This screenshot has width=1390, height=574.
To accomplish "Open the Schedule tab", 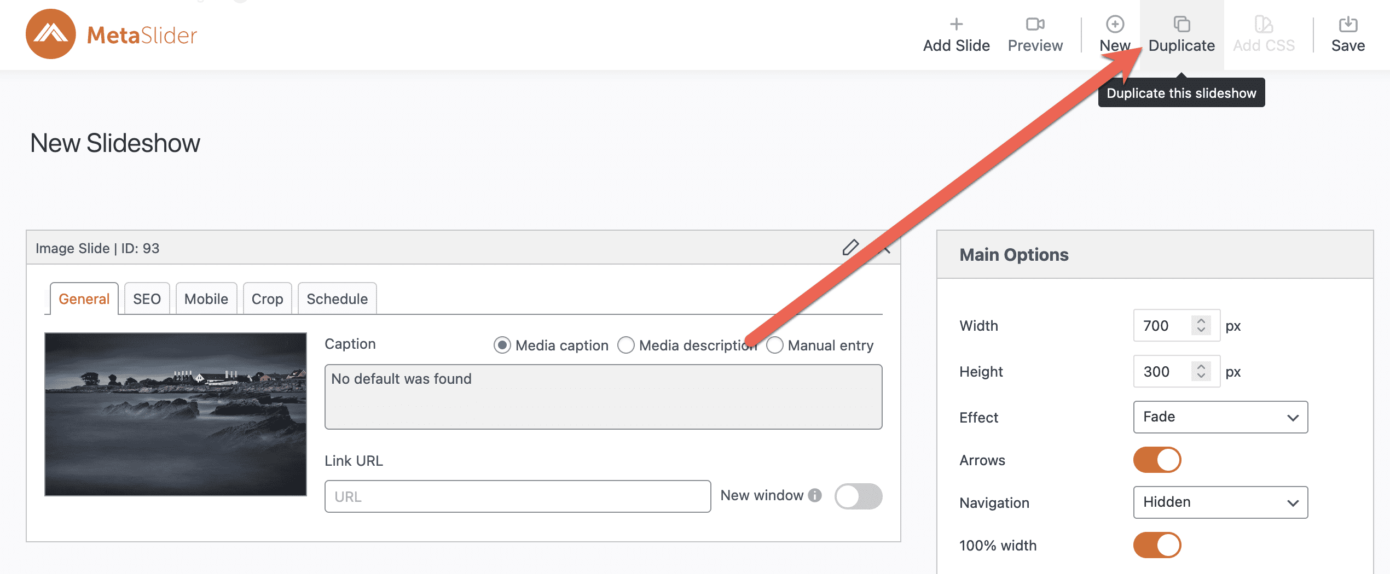I will pyautogui.click(x=337, y=299).
